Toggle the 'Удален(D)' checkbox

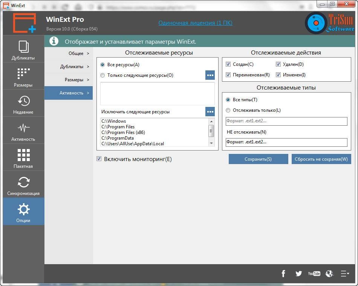pyautogui.click(x=278, y=64)
